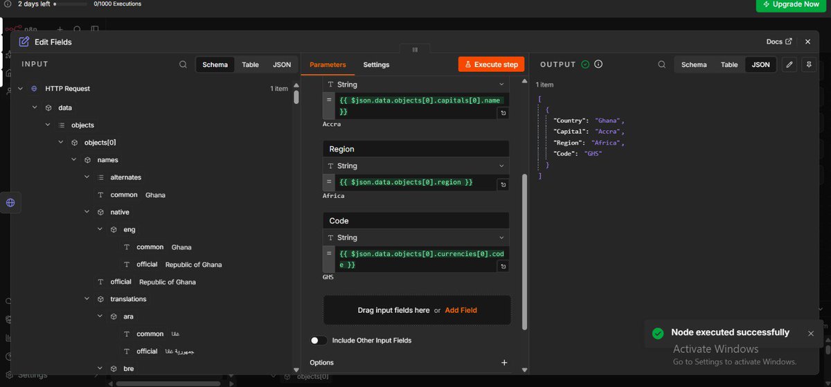Collapse the native node chevron
The image size is (831, 387).
click(87, 213)
